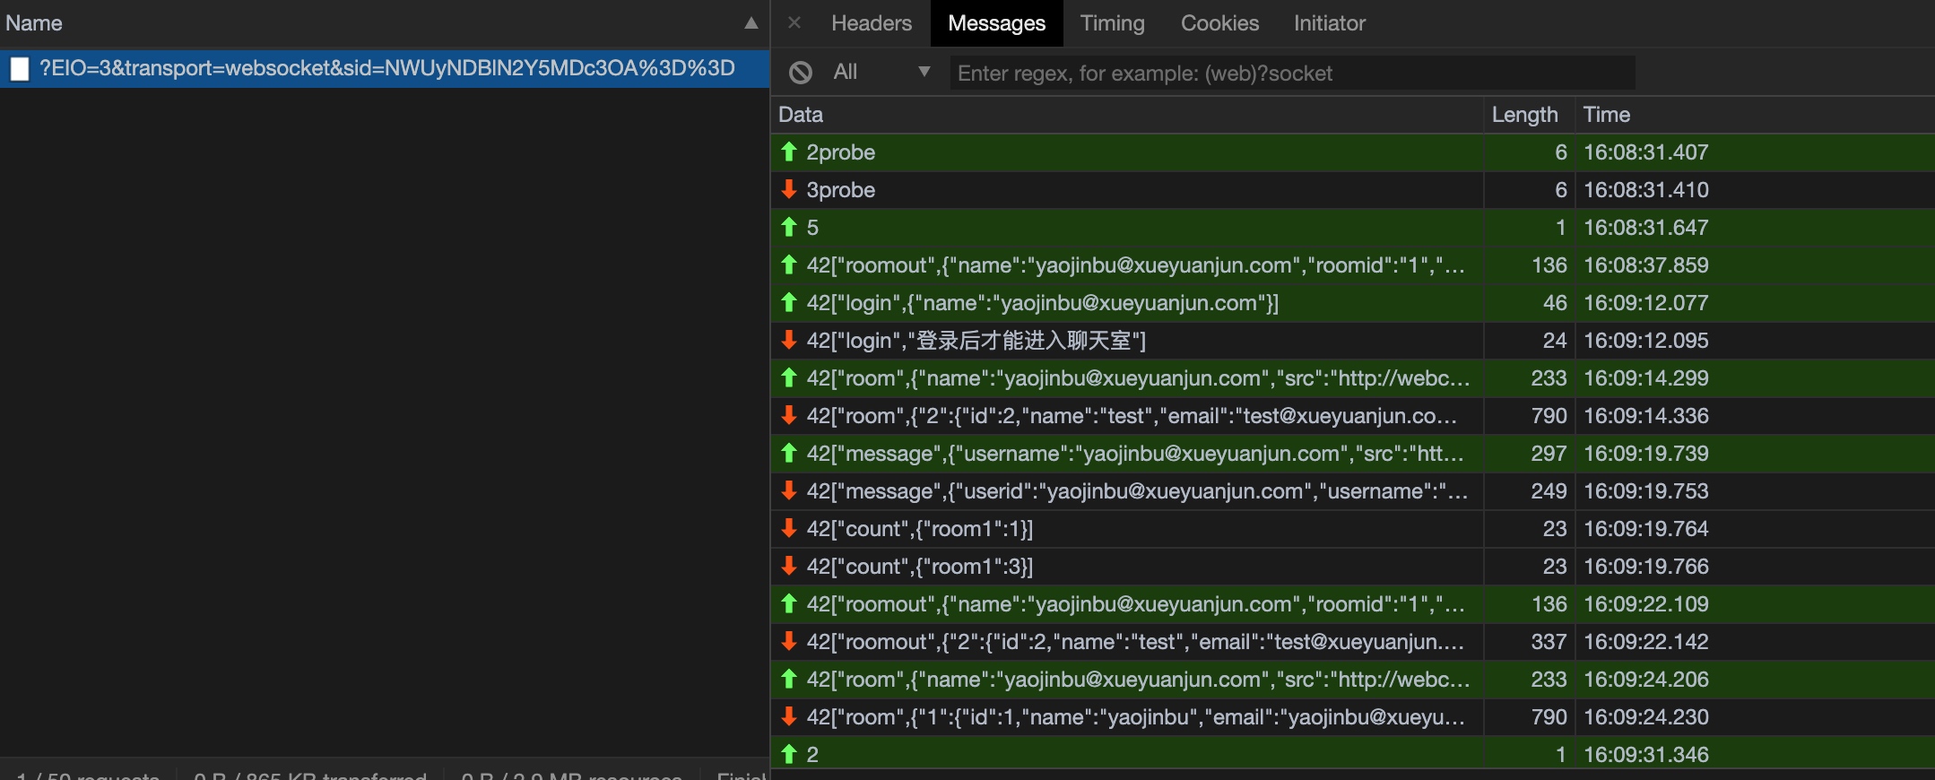Image resolution: width=1935 pixels, height=780 pixels.
Task: Select received login message with Chinese text
Action: click(1352, 341)
